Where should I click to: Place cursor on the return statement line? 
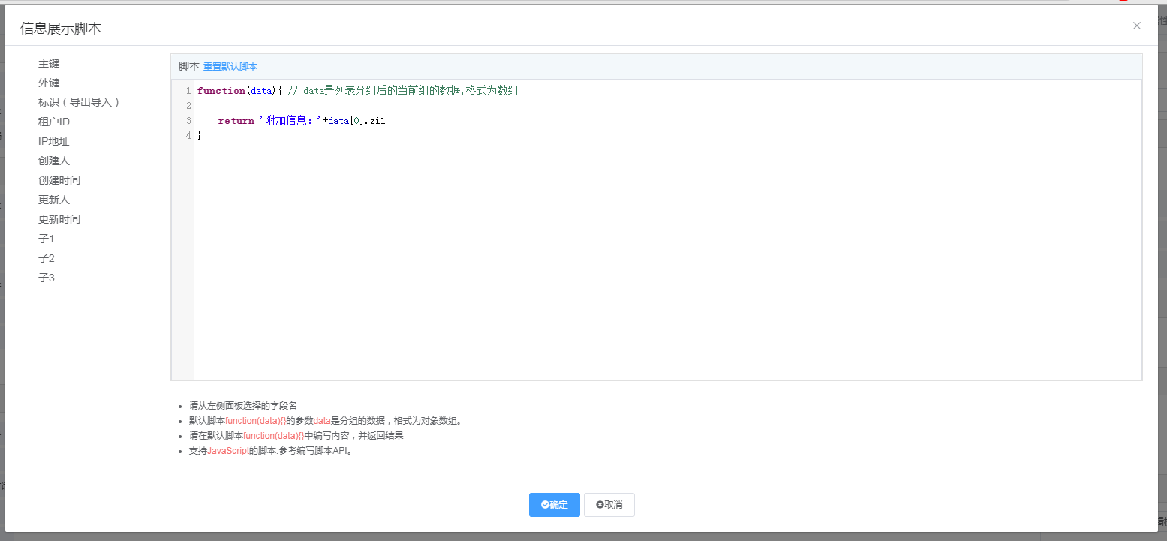pos(300,121)
